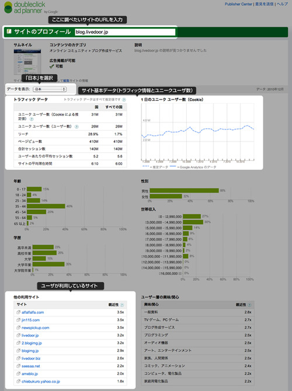Click the external-link icon beside newspickup.com
292x391 pixels.
(18, 328)
